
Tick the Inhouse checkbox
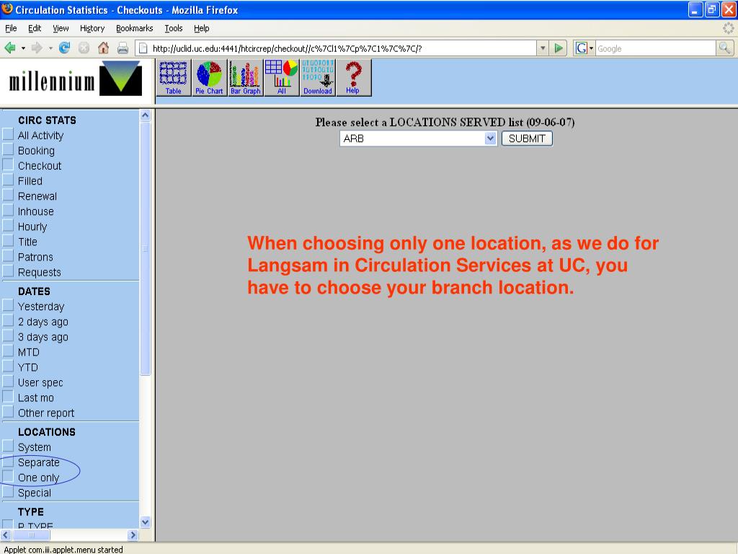8,211
